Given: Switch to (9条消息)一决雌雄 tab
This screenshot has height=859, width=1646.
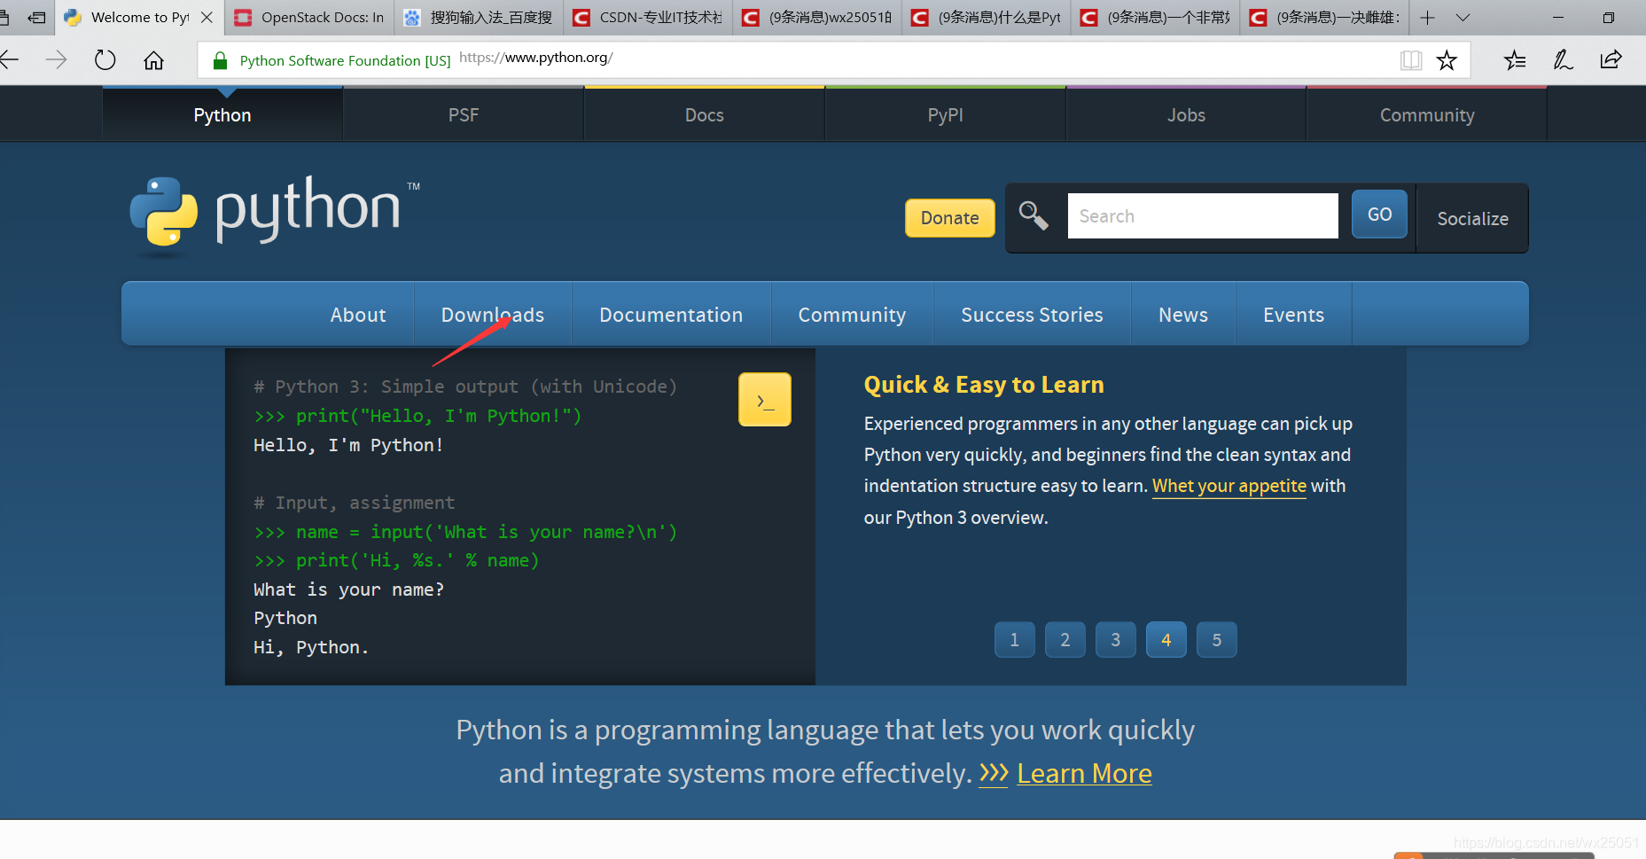Looking at the screenshot, I should 1325,17.
